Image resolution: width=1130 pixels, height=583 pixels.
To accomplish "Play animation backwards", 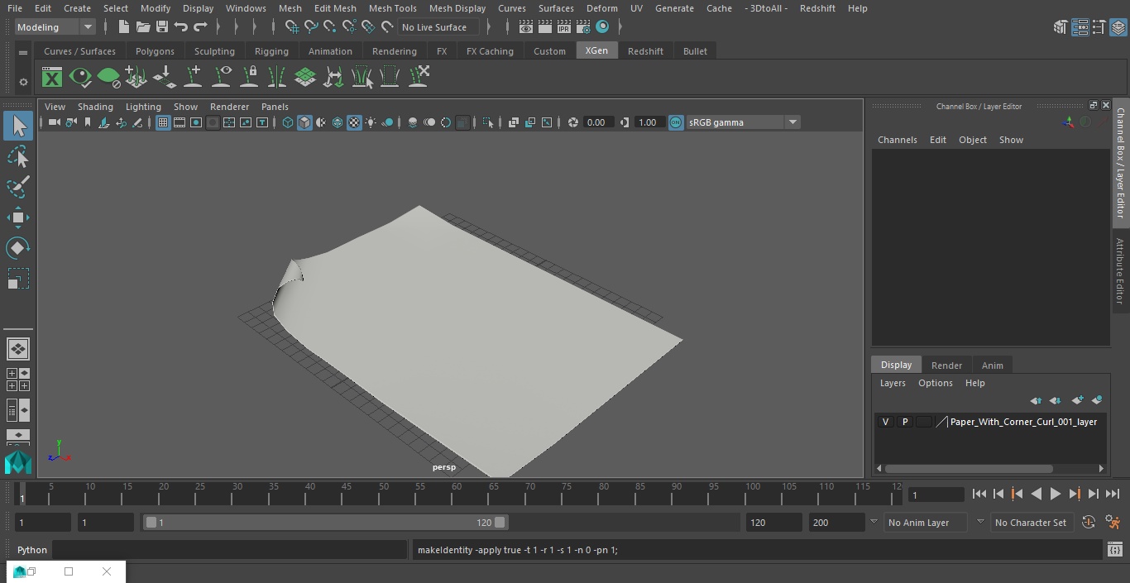I will (x=1036, y=494).
